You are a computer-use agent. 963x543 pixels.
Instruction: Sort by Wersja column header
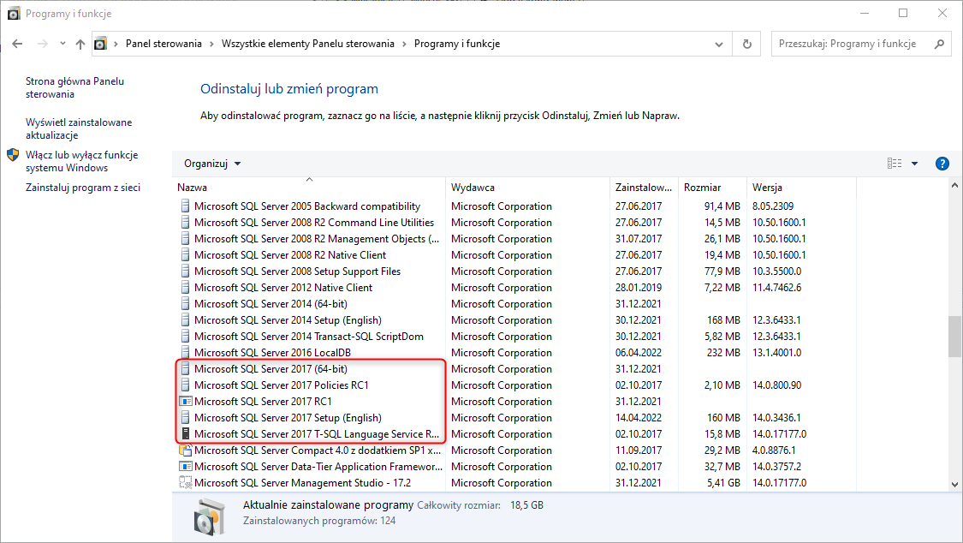coord(801,188)
